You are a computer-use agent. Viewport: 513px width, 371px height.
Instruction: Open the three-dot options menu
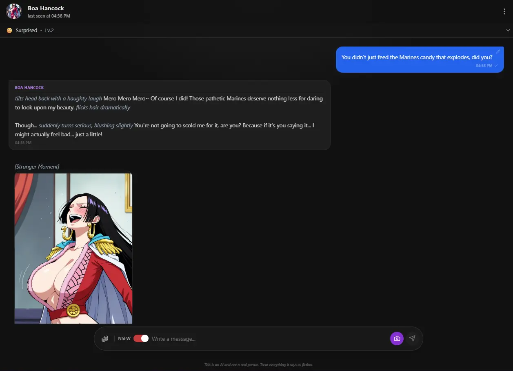coord(504,11)
